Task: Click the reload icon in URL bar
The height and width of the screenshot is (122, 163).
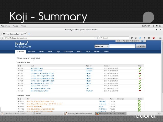Action: point(98,38)
